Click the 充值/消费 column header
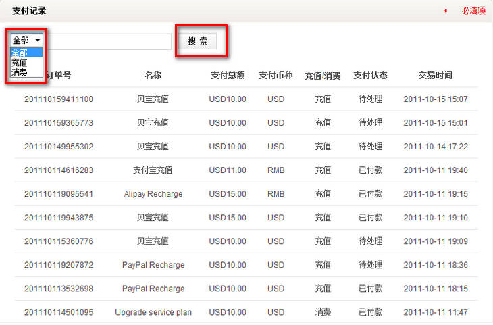 pyautogui.click(x=323, y=76)
